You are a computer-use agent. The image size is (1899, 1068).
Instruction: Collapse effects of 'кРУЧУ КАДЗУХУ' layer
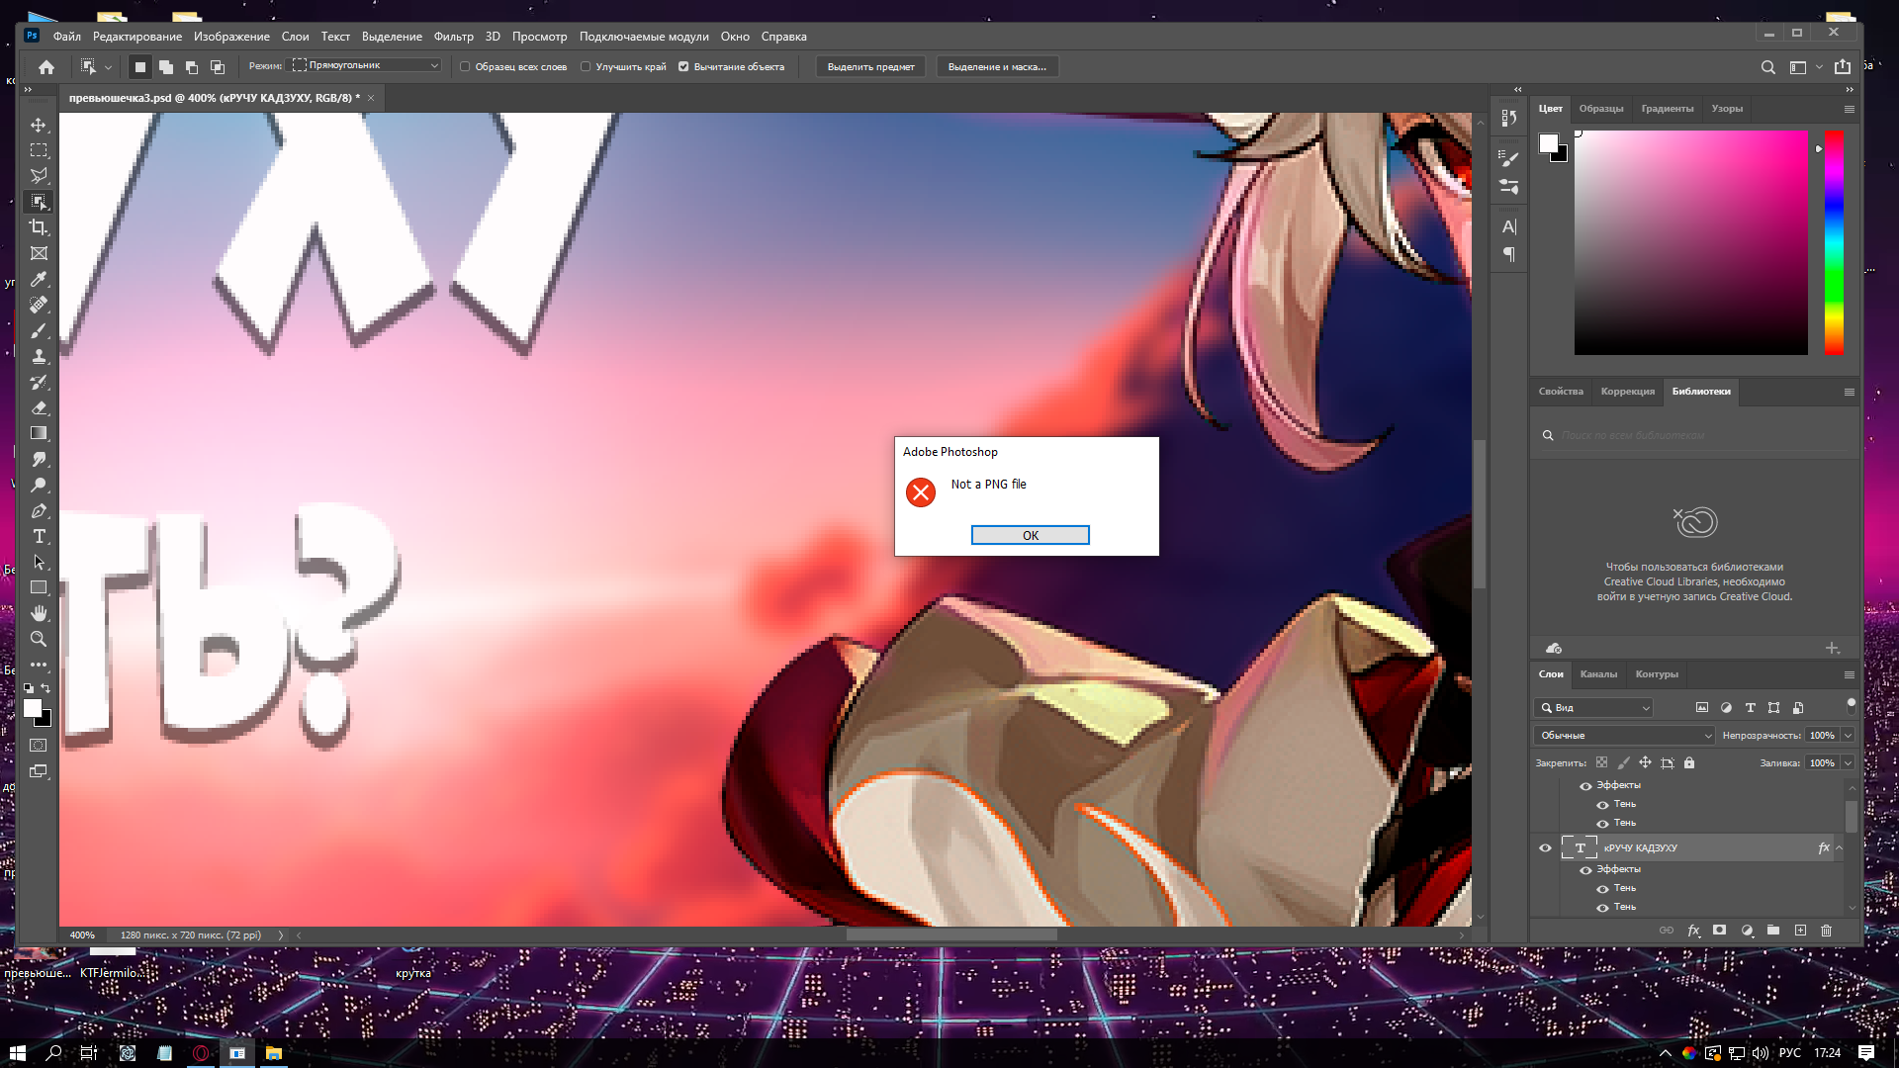click(1840, 847)
